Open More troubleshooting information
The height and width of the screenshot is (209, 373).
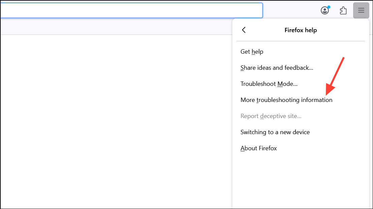[286, 100]
